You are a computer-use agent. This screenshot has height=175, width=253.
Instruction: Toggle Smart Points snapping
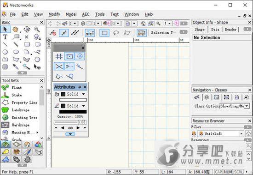pyautogui.click(x=69, y=66)
